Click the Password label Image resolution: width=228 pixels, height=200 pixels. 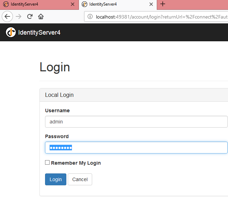(x=57, y=136)
